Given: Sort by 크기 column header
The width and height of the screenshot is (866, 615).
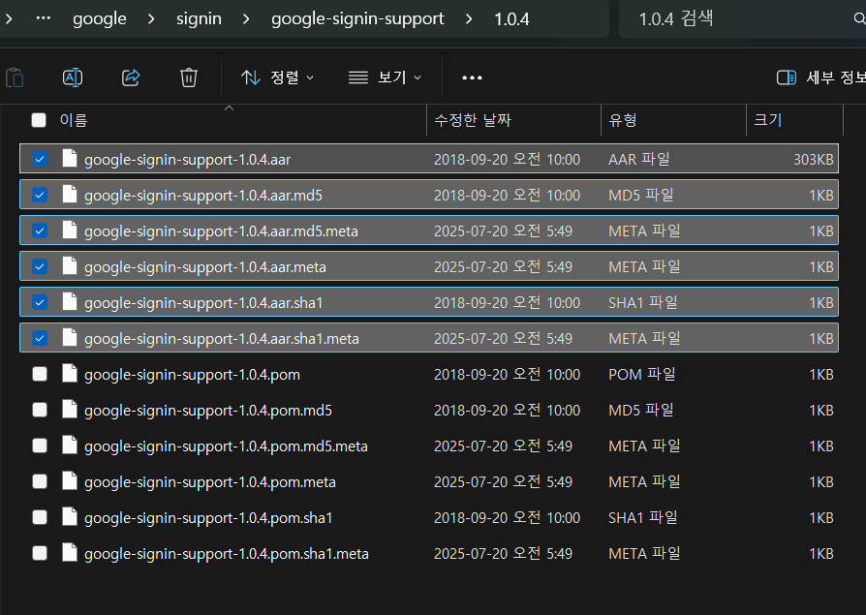Looking at the screenshot, I should (768, 120).
